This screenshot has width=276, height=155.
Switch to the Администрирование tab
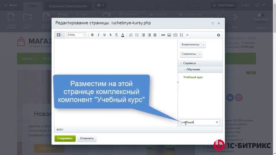68,6
